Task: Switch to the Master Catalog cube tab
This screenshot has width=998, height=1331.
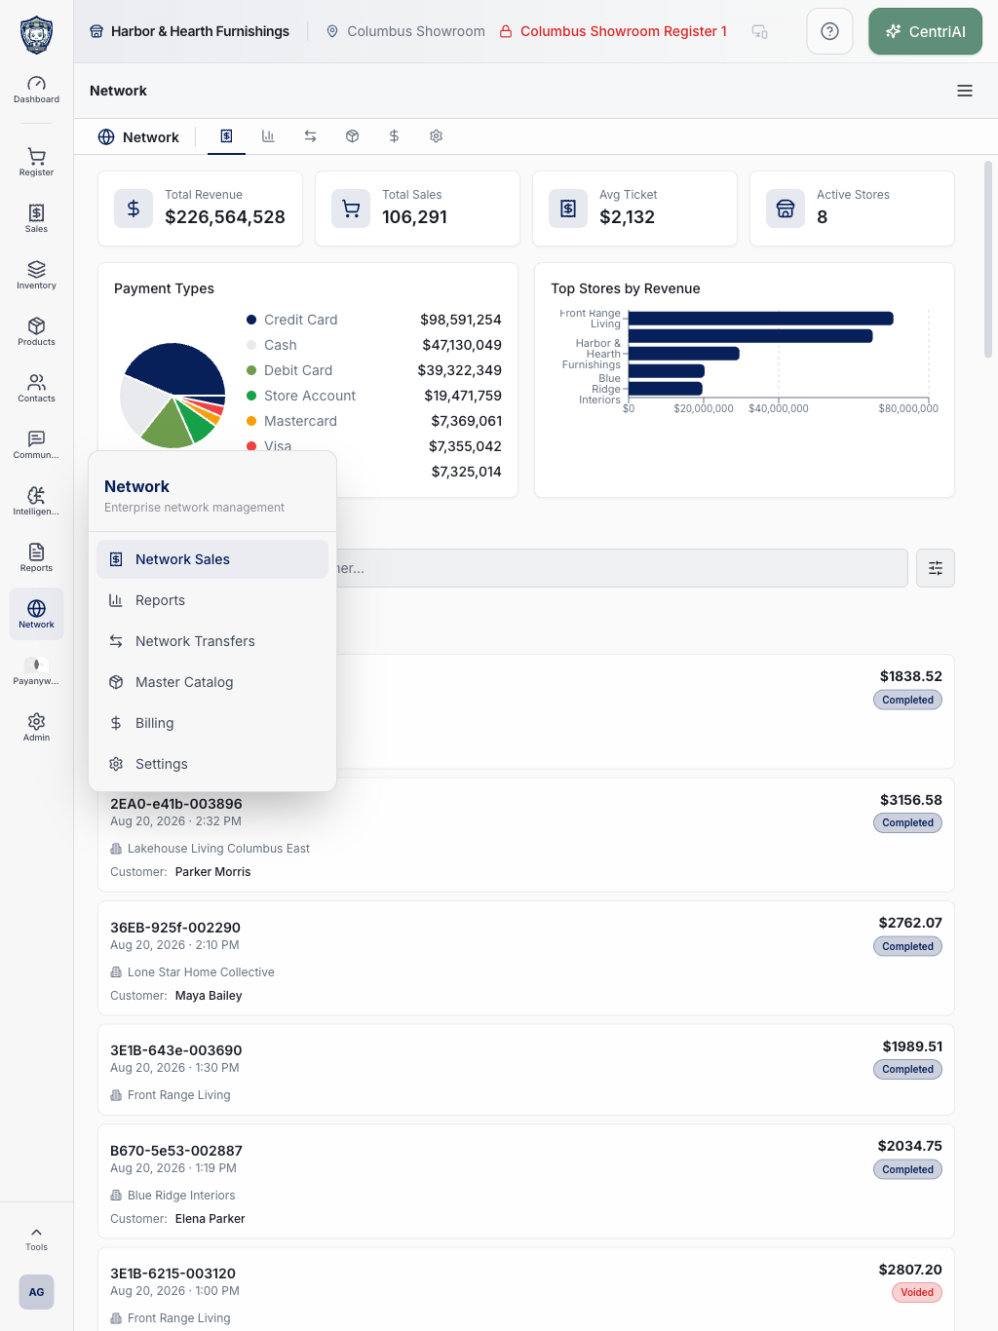Action: 352,136
